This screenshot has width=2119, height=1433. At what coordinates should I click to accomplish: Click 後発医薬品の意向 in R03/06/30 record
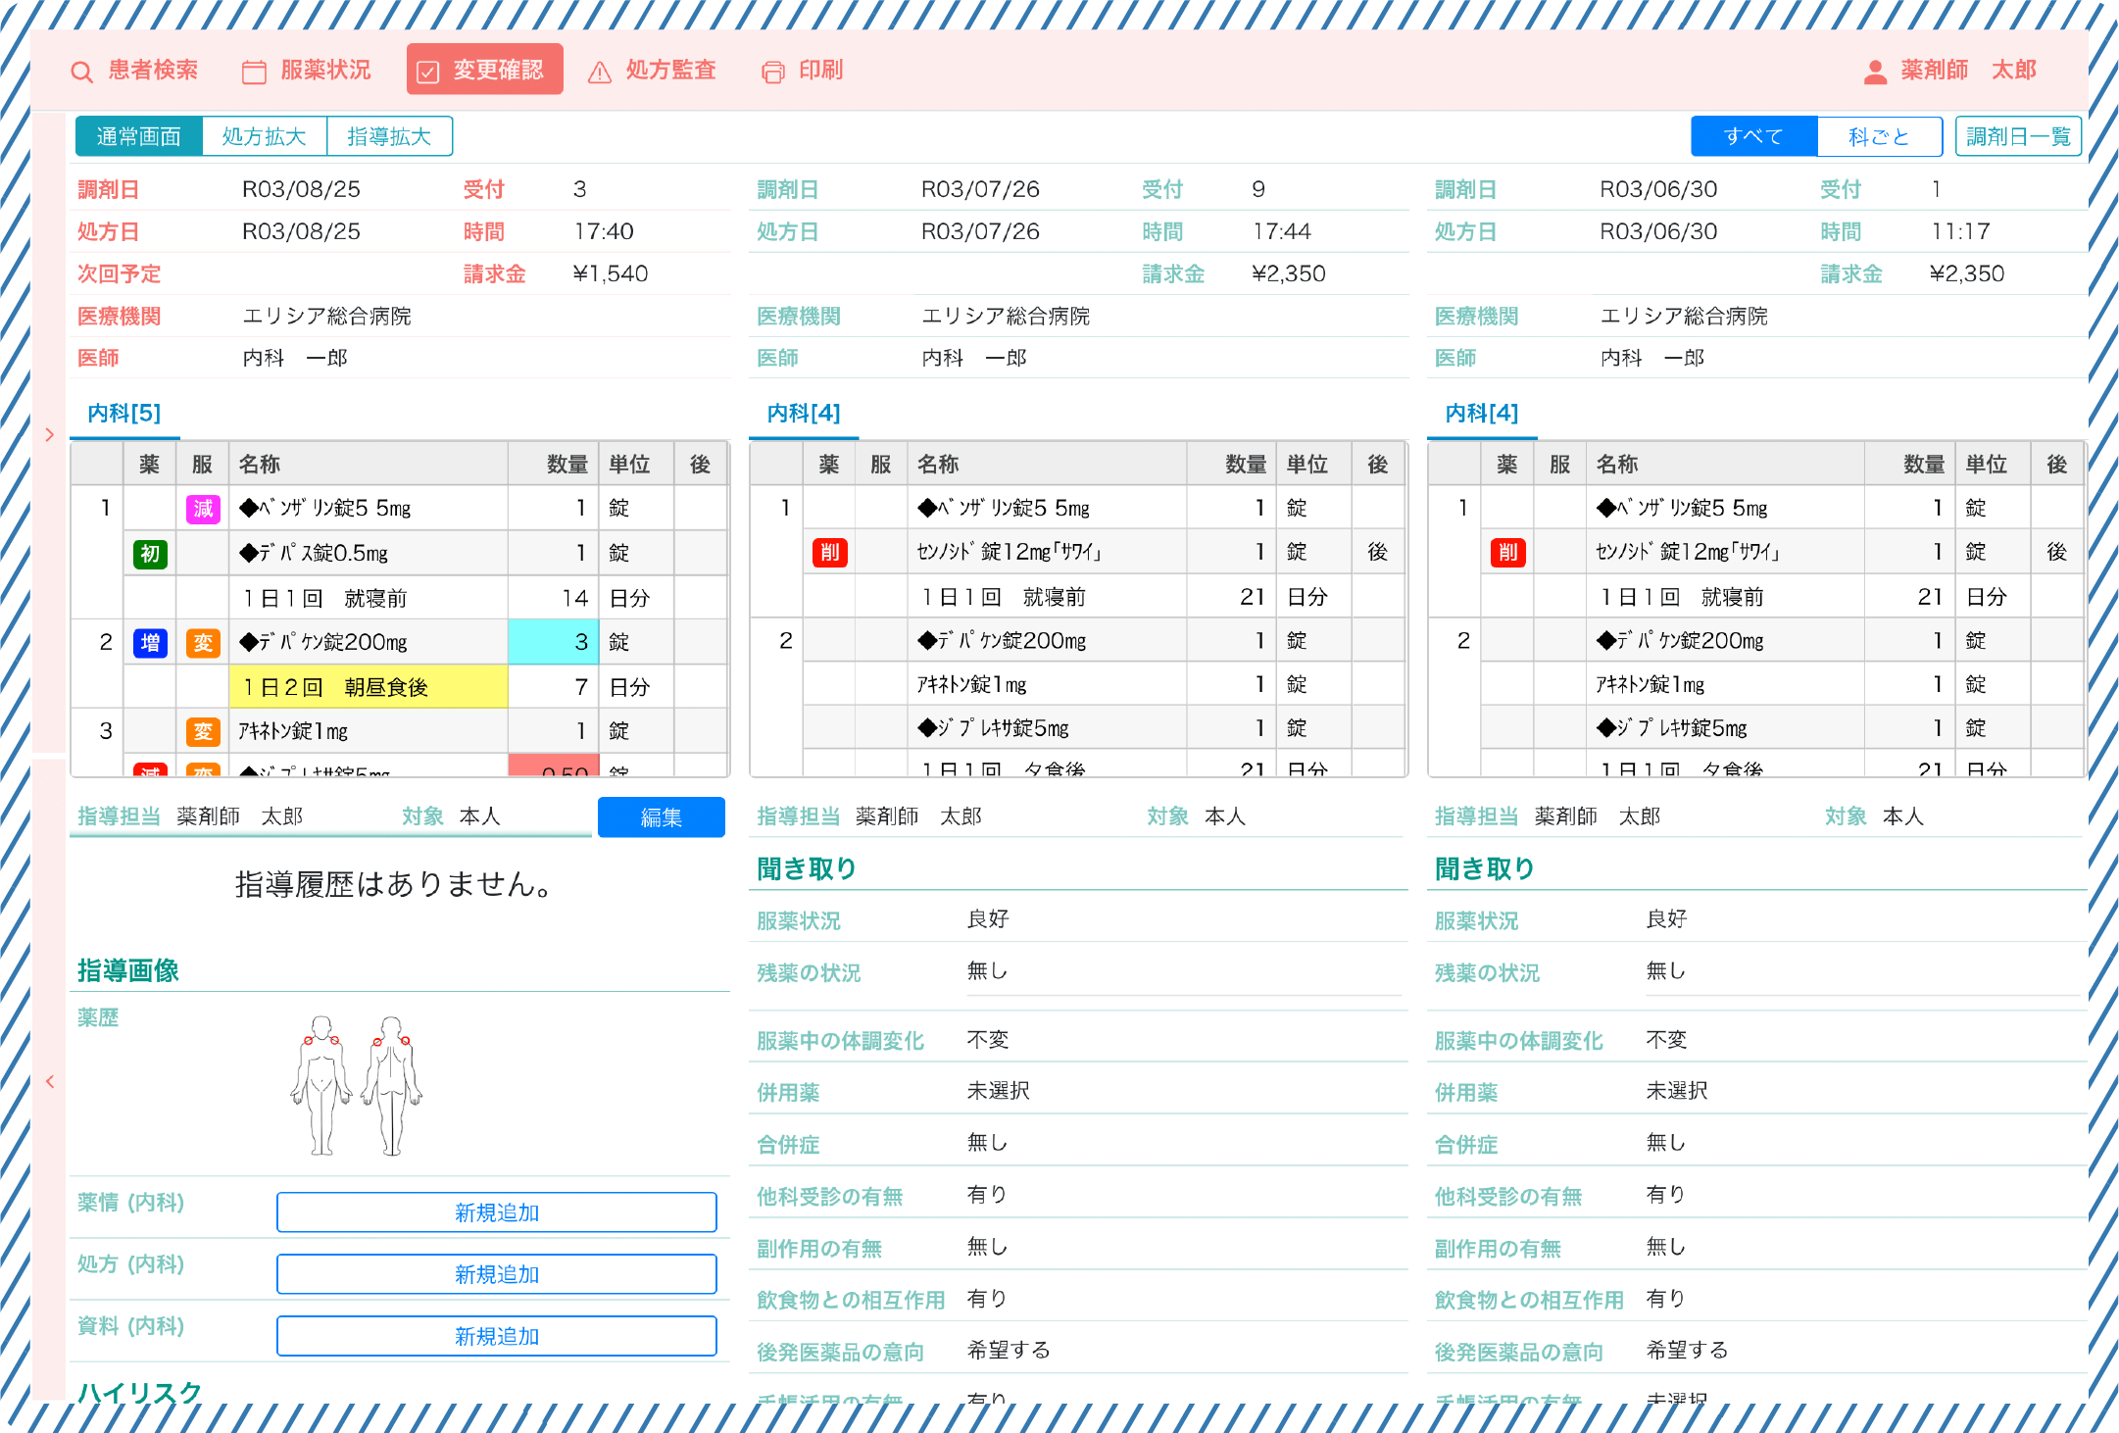pyautogui.click(x=1518, y=1353)
